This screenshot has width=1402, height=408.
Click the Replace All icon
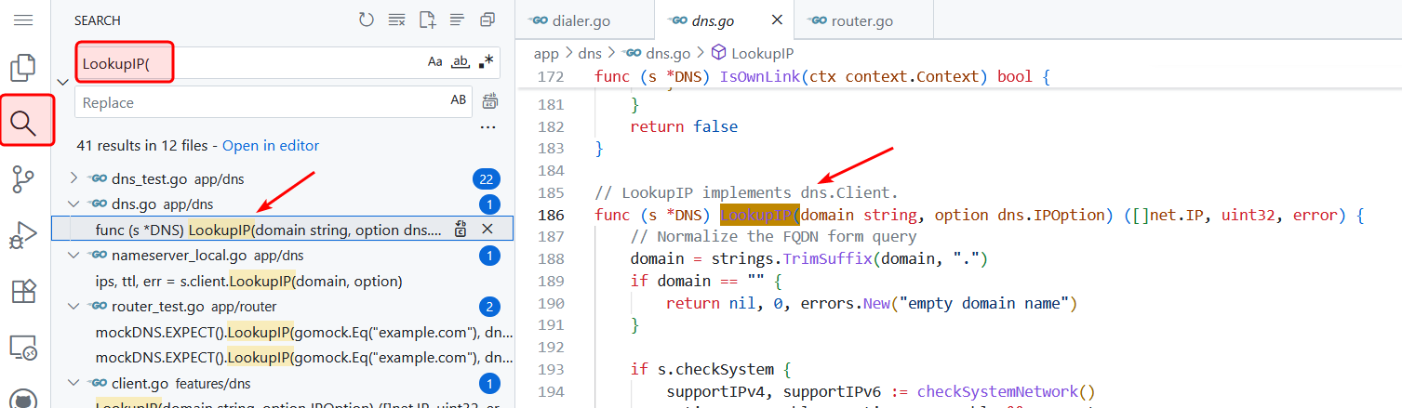pos(489,101)
